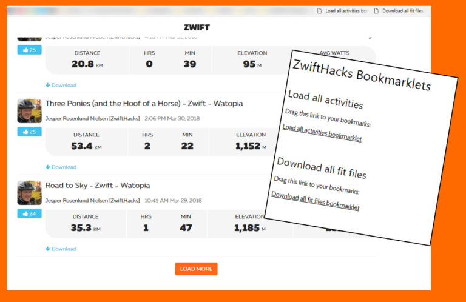
Task: Open the Road to Sky – Zwift – Watopia activity
Action: click(x=98, y=186)
